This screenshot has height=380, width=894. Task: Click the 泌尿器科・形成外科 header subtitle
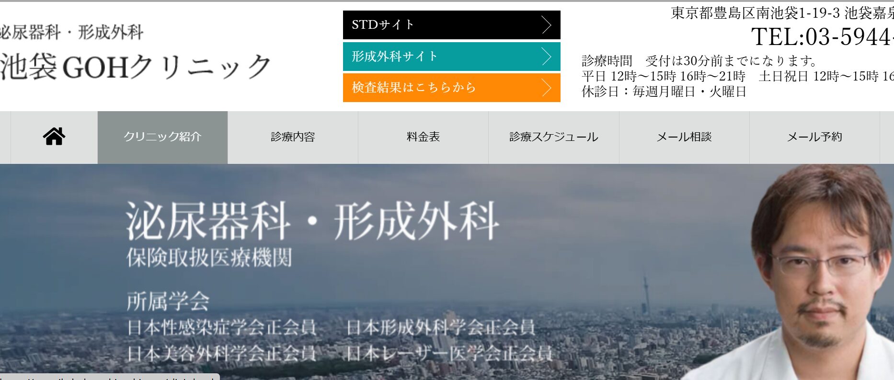click(72, 33)
